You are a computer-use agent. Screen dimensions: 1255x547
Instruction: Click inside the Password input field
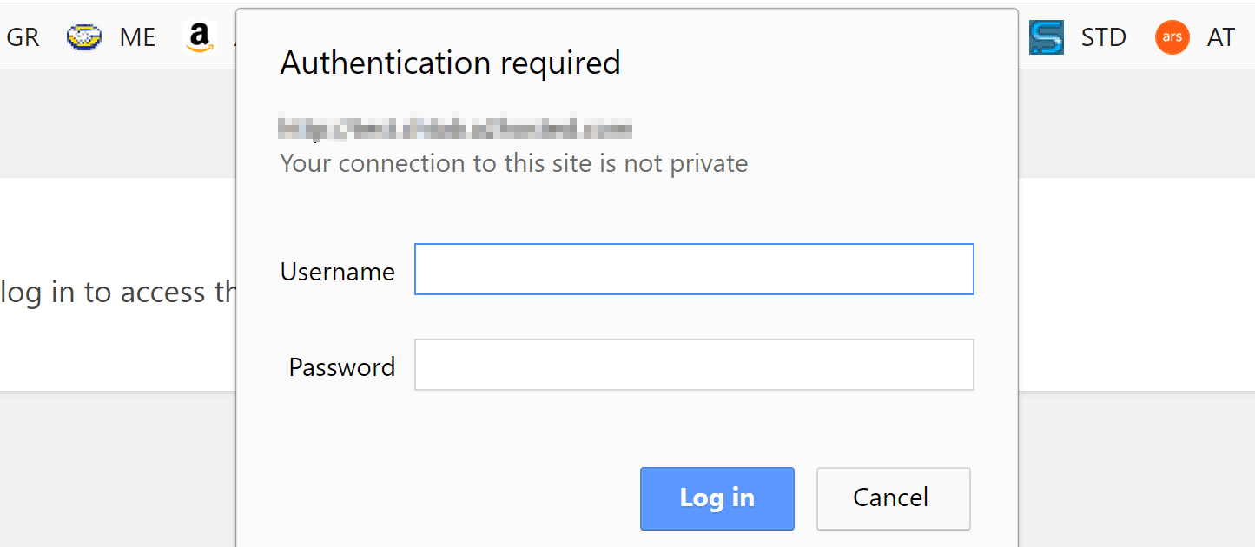[x=694, y=365]
